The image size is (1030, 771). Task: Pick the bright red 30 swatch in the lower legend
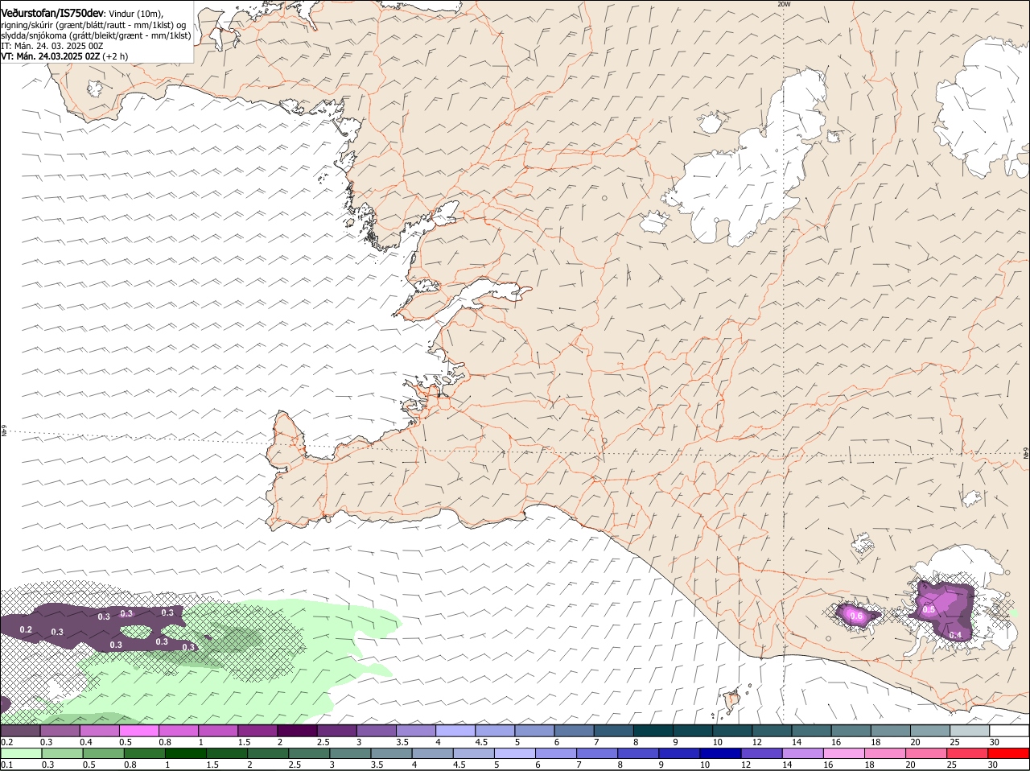point(1008,753)
